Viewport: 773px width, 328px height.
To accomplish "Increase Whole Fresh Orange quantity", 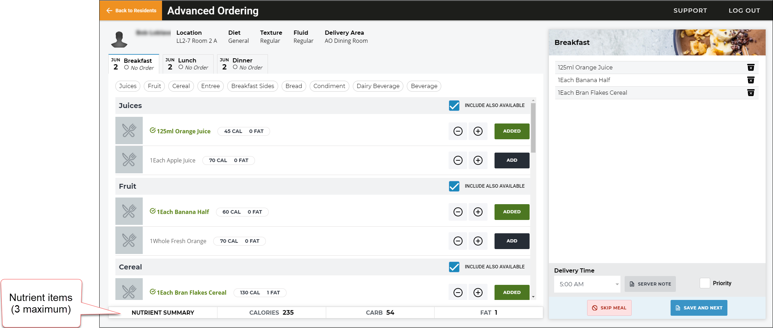I will click(x=478, y=241).
